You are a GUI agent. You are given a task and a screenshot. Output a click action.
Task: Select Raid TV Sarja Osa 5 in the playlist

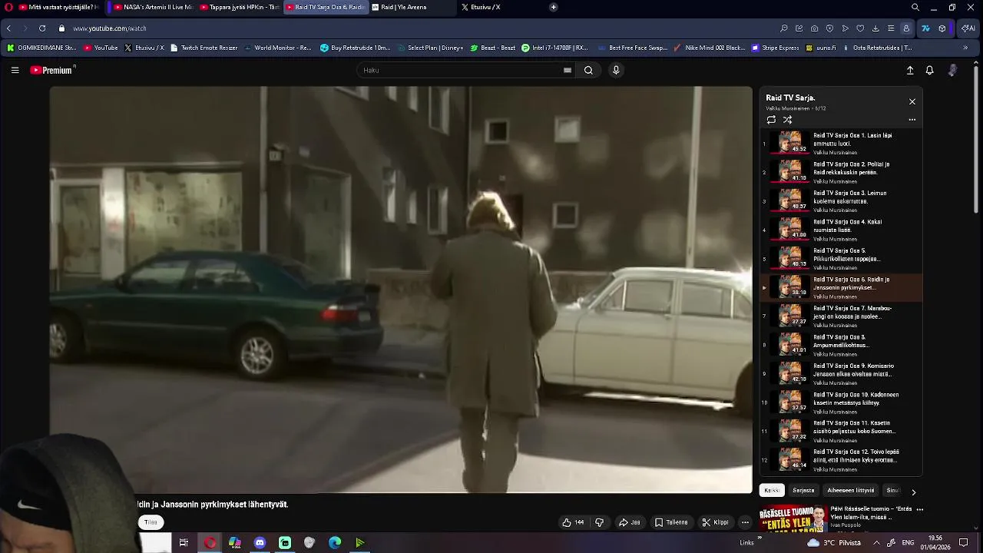coord(841,259)
